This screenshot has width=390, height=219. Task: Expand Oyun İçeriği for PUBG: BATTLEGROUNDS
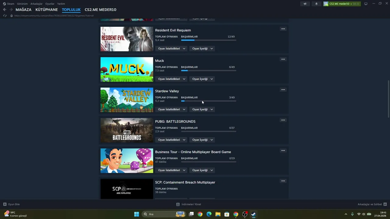(x=202, y=140)
